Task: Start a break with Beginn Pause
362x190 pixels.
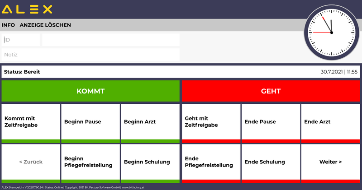Action: (90, 122)
